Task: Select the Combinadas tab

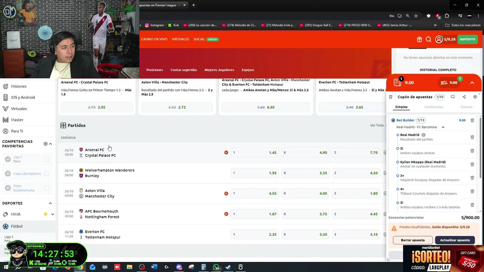Action: point(434,107)
